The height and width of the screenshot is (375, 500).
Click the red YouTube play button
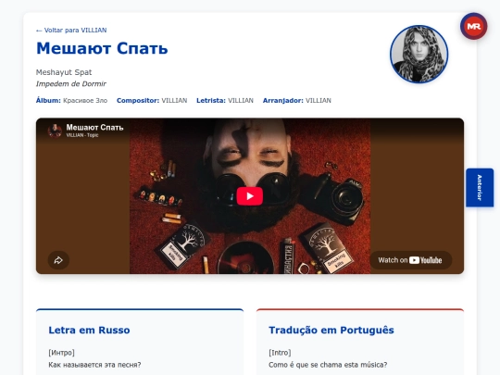(250, 195)
